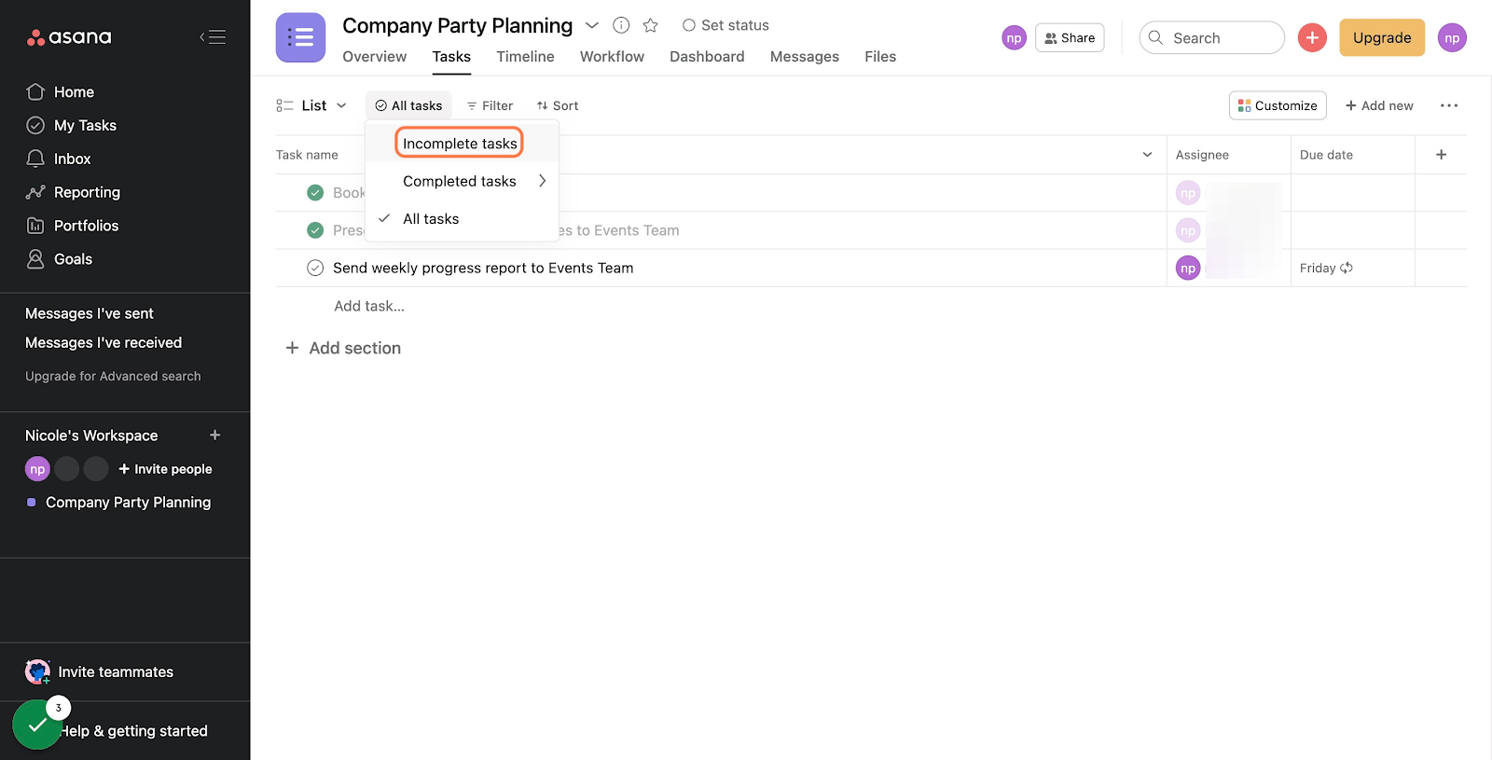Viewport: 1492px width, 760px height.
Task: Select All tasks menu item
Action: point(462,218)
